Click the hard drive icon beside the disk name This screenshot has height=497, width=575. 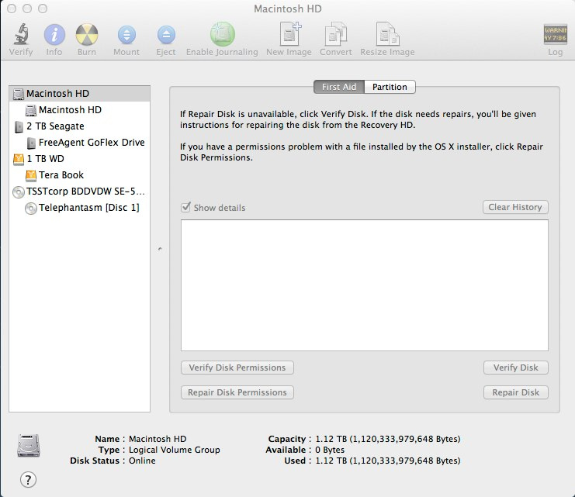pyautogui.click(x=28, y=446)
